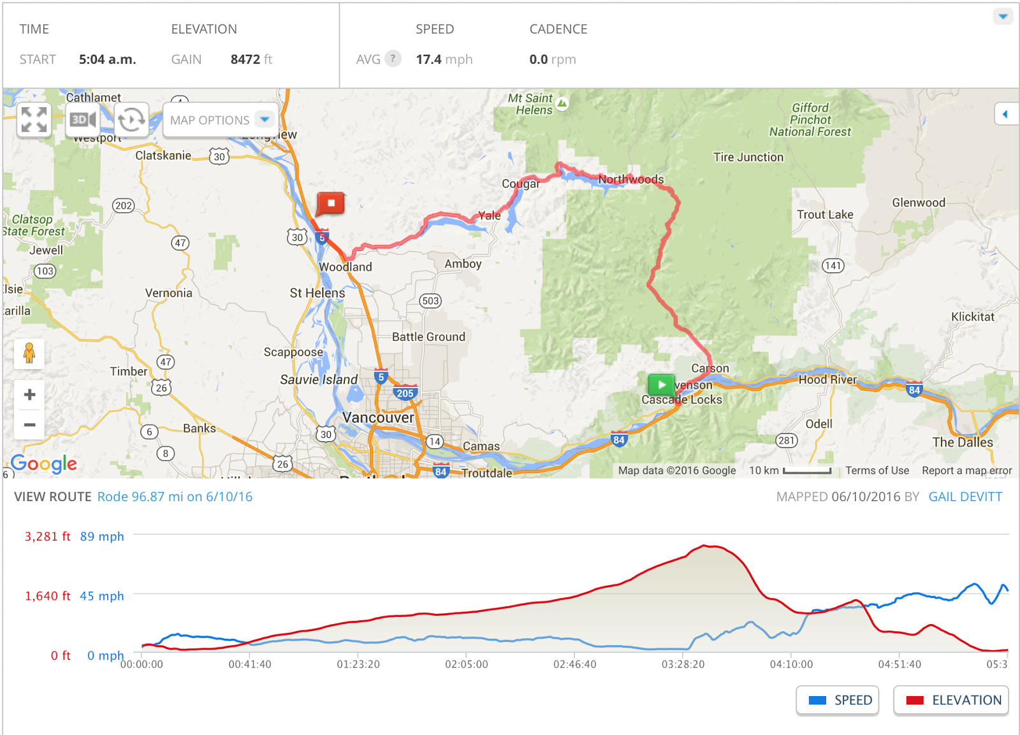Screen dimensions: 1020x735
Task: Click the zoom in plus icon
Action: [29, 394]
